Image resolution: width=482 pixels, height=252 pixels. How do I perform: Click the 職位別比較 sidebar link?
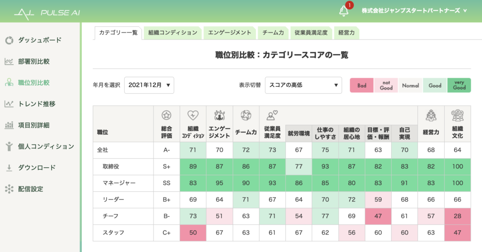coord(33,82)
